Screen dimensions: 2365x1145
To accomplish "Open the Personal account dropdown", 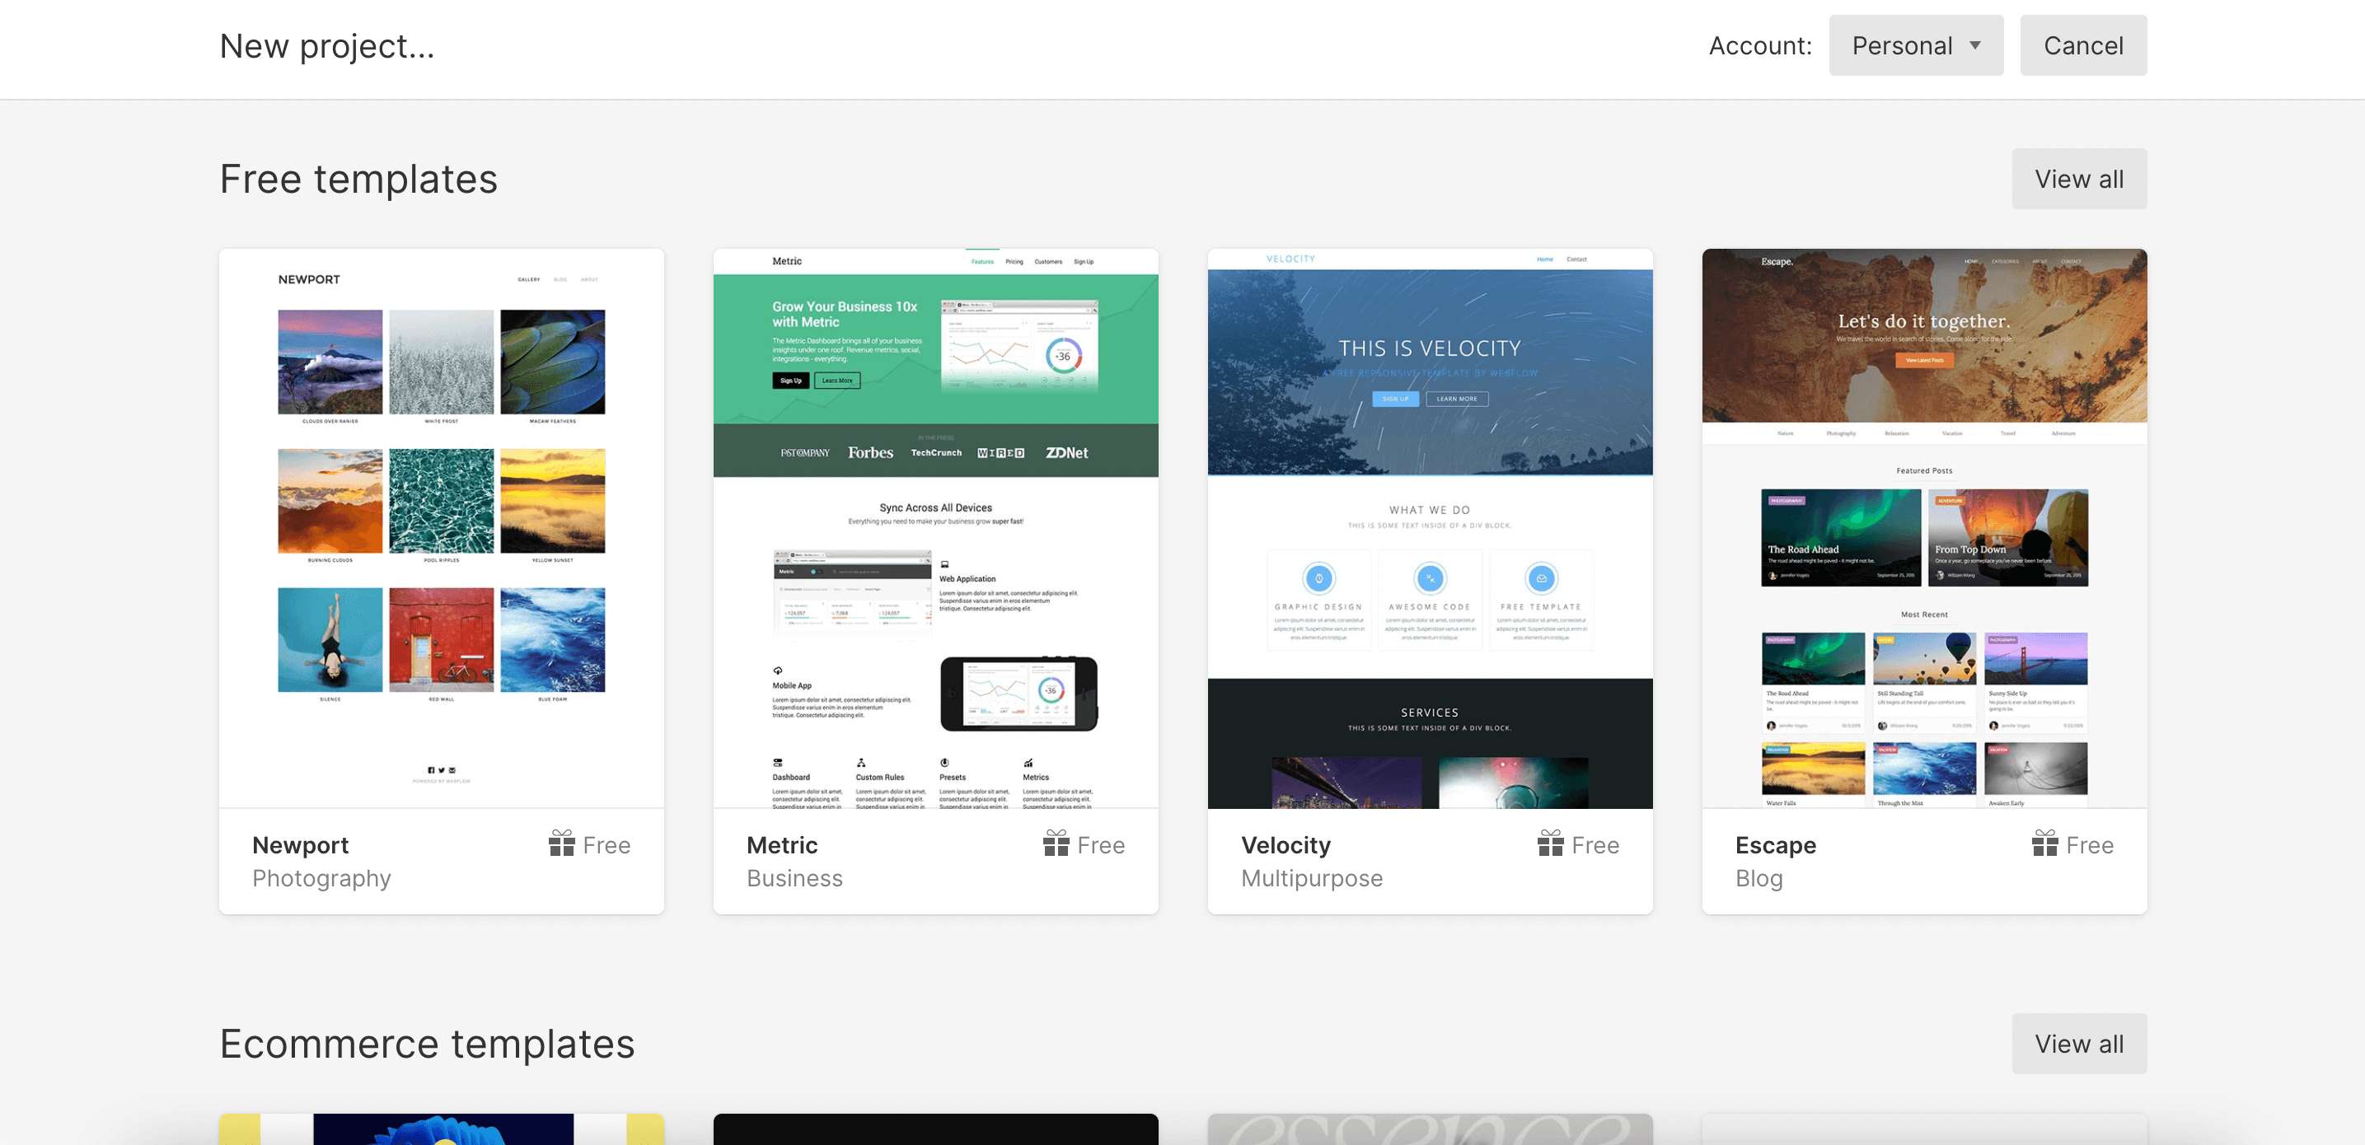I will click(1916, 45).
